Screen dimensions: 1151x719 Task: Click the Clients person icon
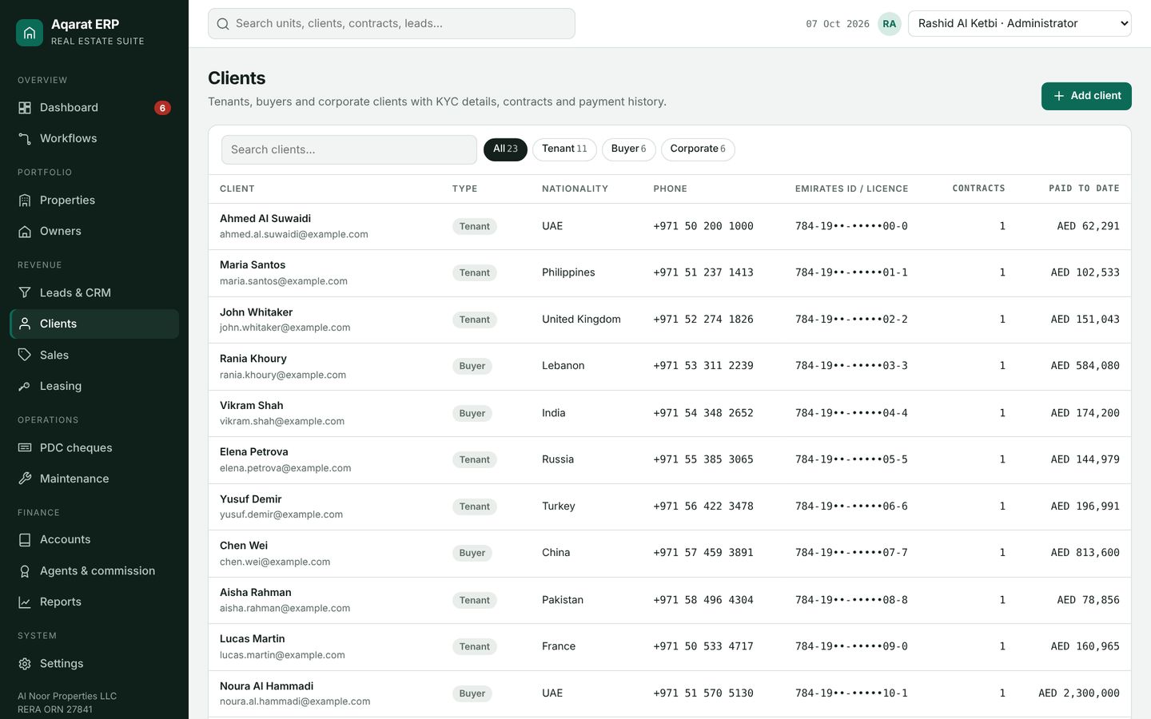pos(25,324)
